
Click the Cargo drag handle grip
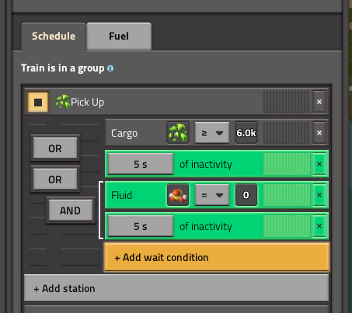286,133
